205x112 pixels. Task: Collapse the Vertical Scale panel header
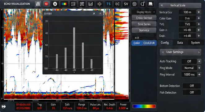pyautogui.click(x=162, y=5)
